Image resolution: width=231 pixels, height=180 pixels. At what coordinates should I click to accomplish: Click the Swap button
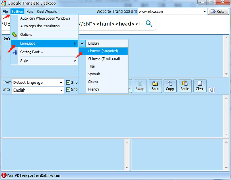tap(140, 86)
